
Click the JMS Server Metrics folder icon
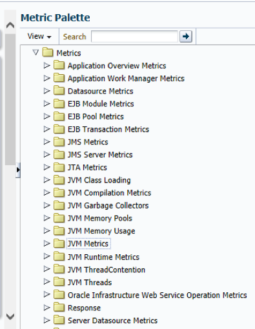click(59, 154)
